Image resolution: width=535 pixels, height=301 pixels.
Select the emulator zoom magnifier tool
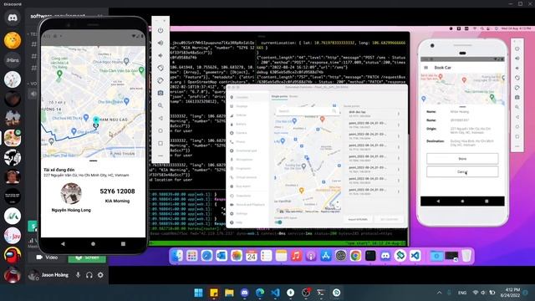point(160,105)
